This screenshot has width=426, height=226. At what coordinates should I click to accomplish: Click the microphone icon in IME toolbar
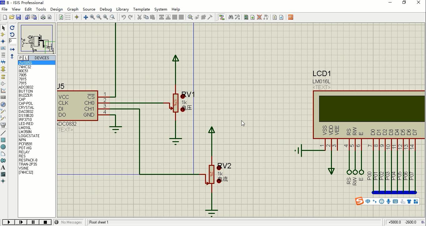coord(388,201)
